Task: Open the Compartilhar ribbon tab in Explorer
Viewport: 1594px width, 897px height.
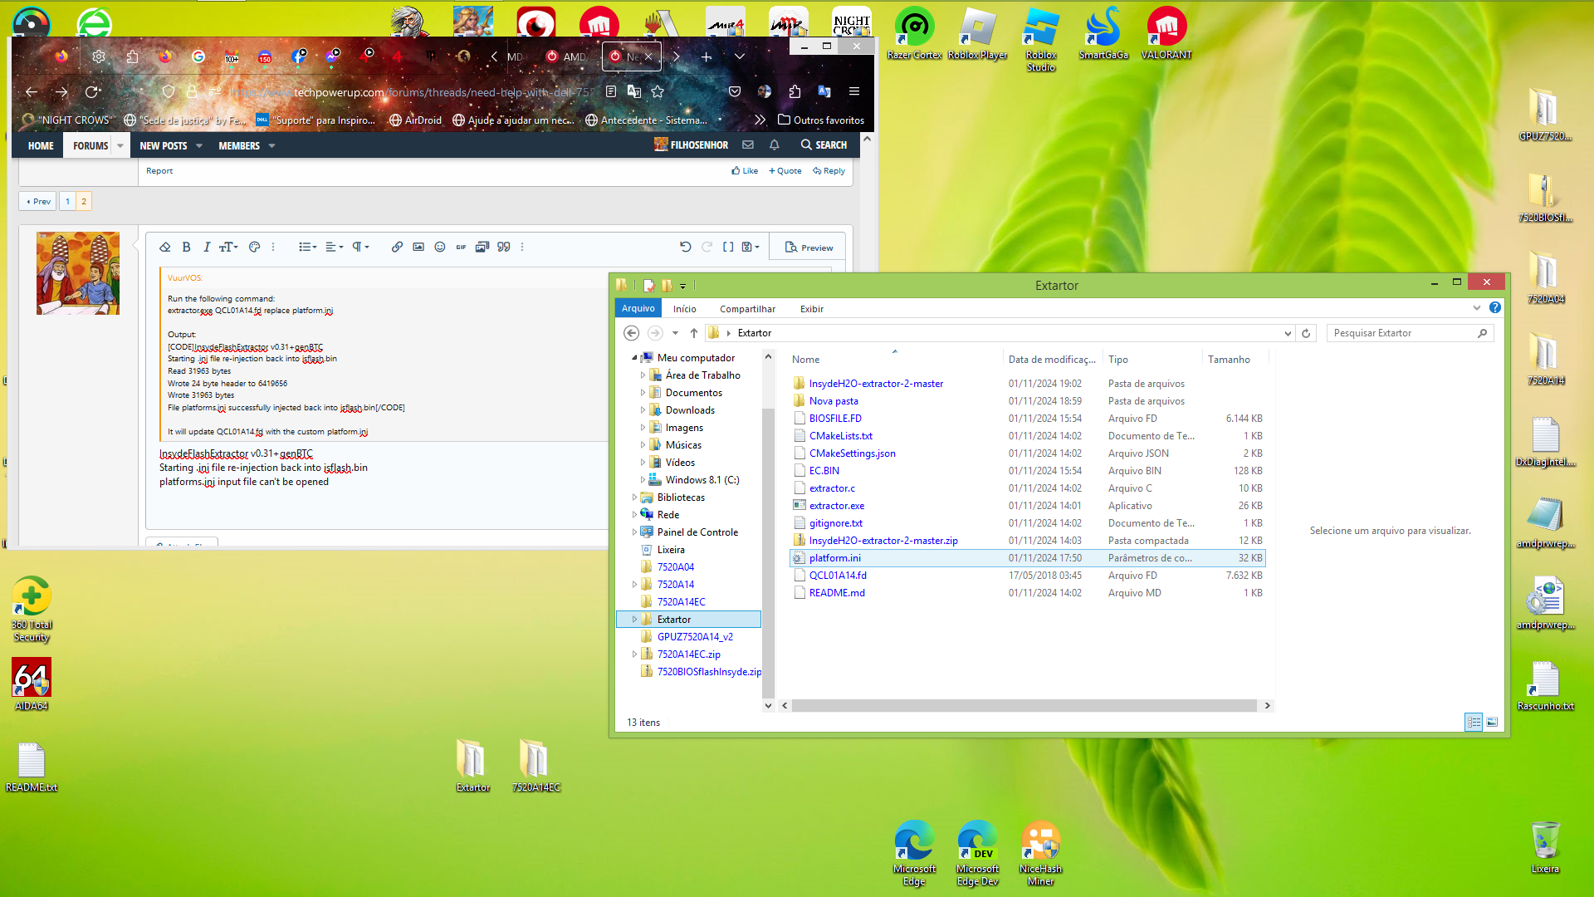Action: pyautogui.click(x=747, y=309)
